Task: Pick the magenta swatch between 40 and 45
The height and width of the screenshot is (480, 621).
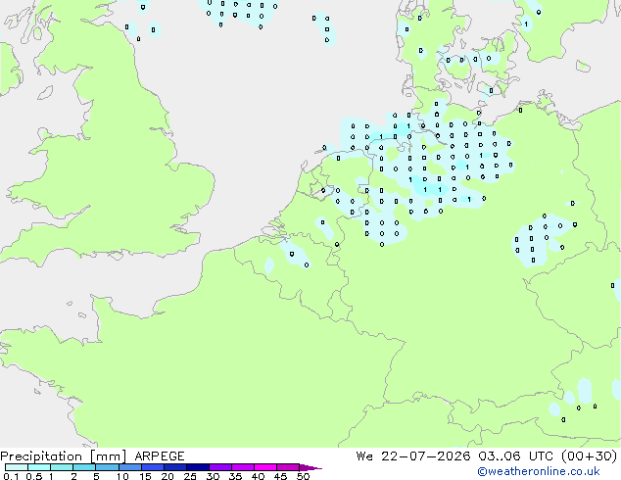Action: tap(265, 467)
